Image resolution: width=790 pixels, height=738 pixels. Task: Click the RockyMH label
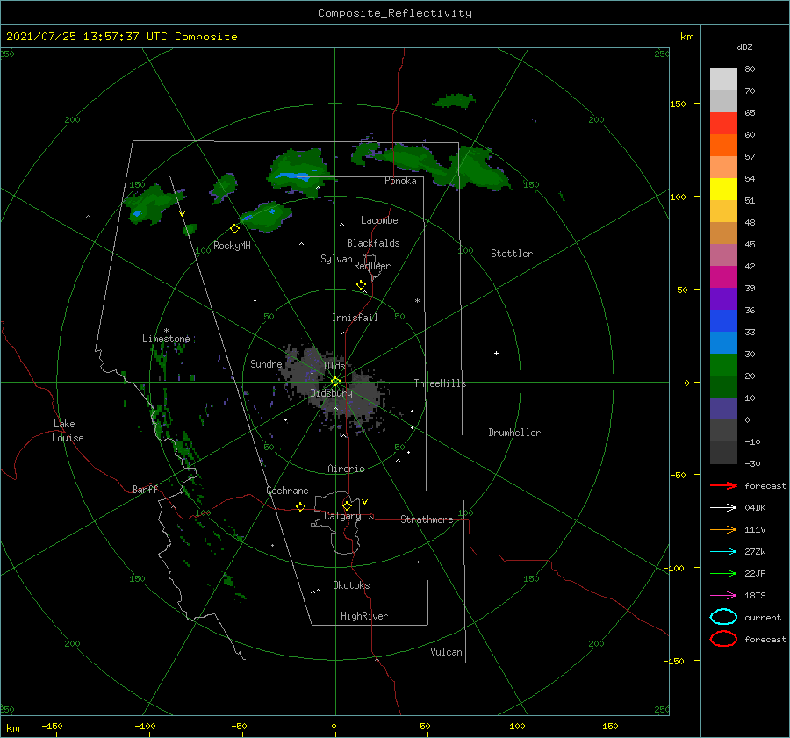232,246
